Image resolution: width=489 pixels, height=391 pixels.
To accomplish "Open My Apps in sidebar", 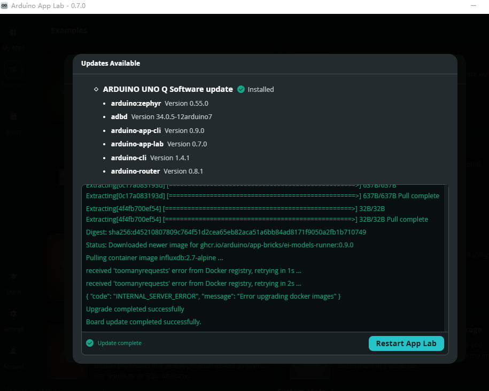I will 13,33.
